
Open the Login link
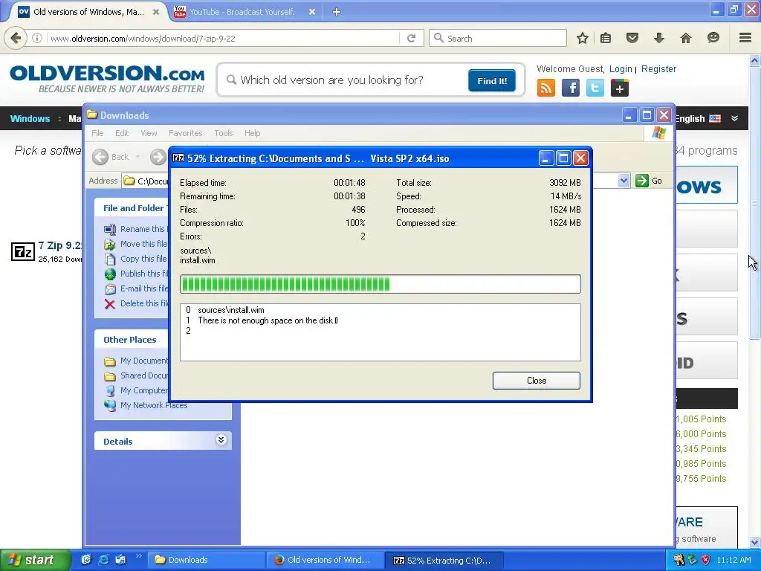coord(621,69)
